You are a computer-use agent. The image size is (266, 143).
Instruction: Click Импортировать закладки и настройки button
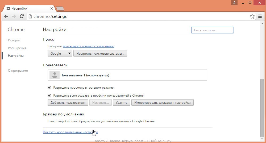click(162, 103)
